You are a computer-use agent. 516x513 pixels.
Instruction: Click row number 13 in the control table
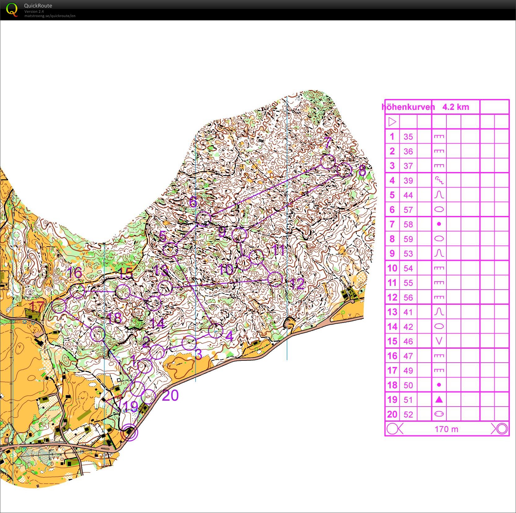(x=392, y=312)
